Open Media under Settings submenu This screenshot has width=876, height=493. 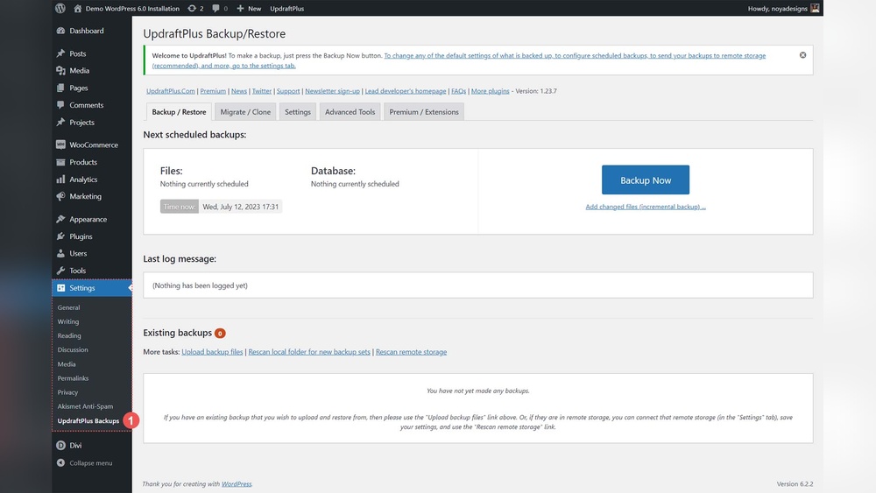pyautogui.click(x=67, y=364)
